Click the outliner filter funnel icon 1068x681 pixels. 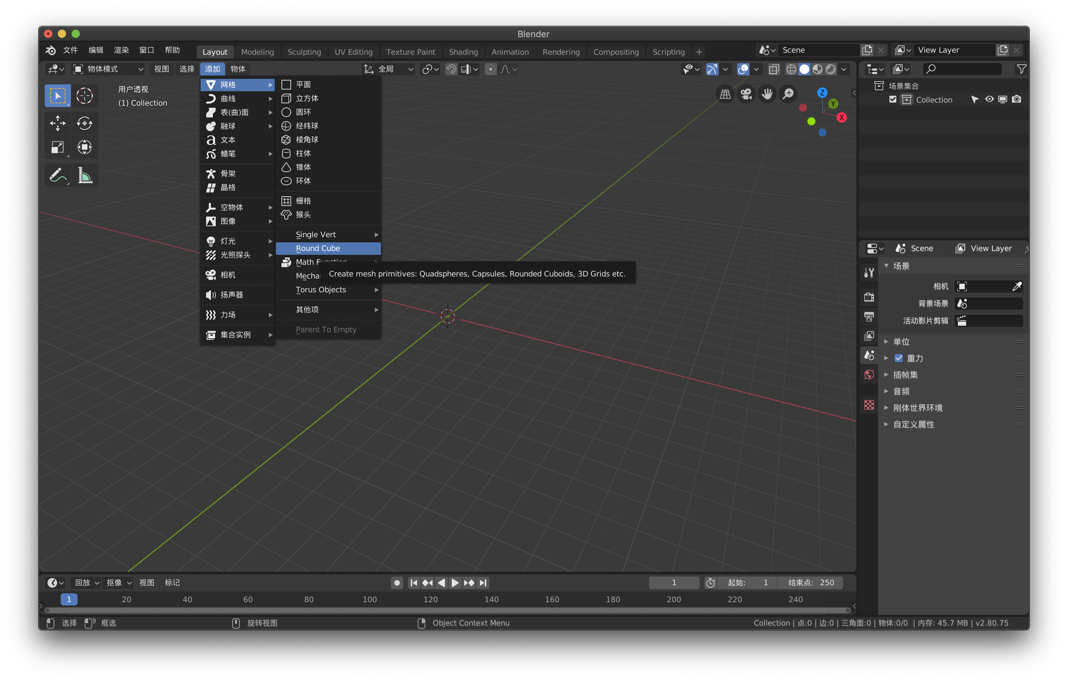(x=1022, y=69)
